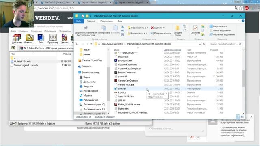
Task: Click WinRAR up one level icon
Action: click(13, 48)
